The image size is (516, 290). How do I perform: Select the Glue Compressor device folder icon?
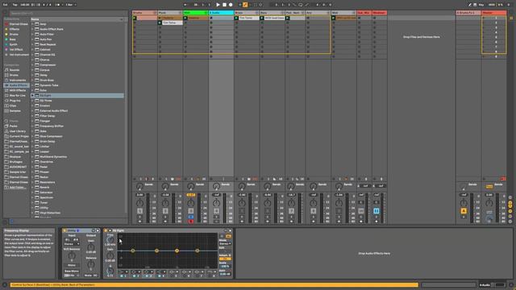(x=37, y=136)
